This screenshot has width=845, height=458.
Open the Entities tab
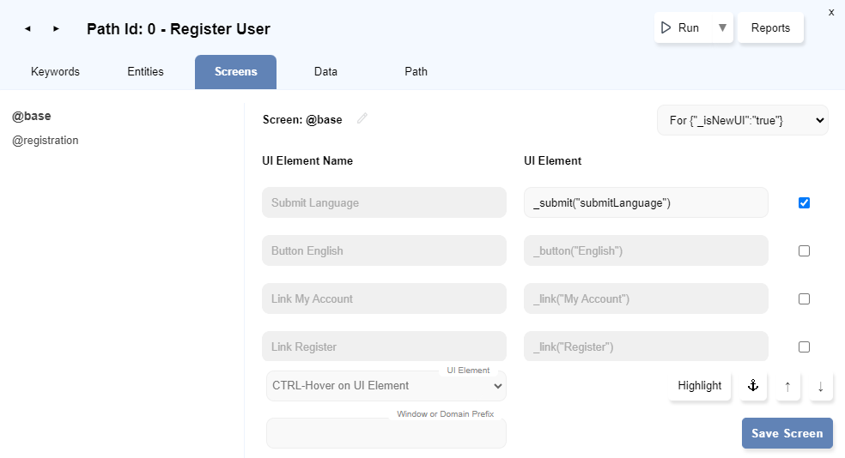coord(145,72)
